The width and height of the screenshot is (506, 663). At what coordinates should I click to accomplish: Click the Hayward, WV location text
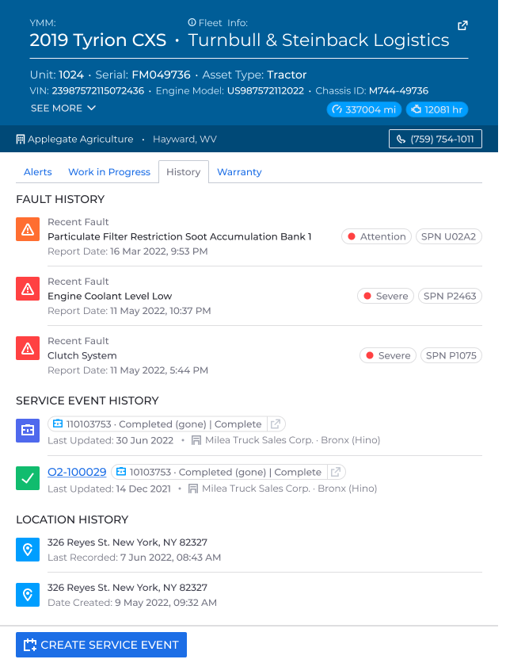click(185, 139)
